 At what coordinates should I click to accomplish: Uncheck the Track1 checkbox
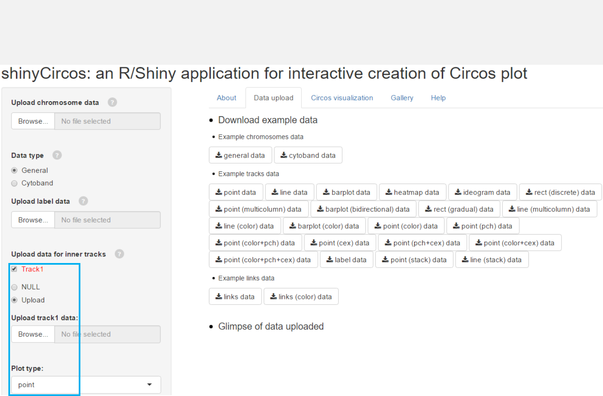(14, 269)
